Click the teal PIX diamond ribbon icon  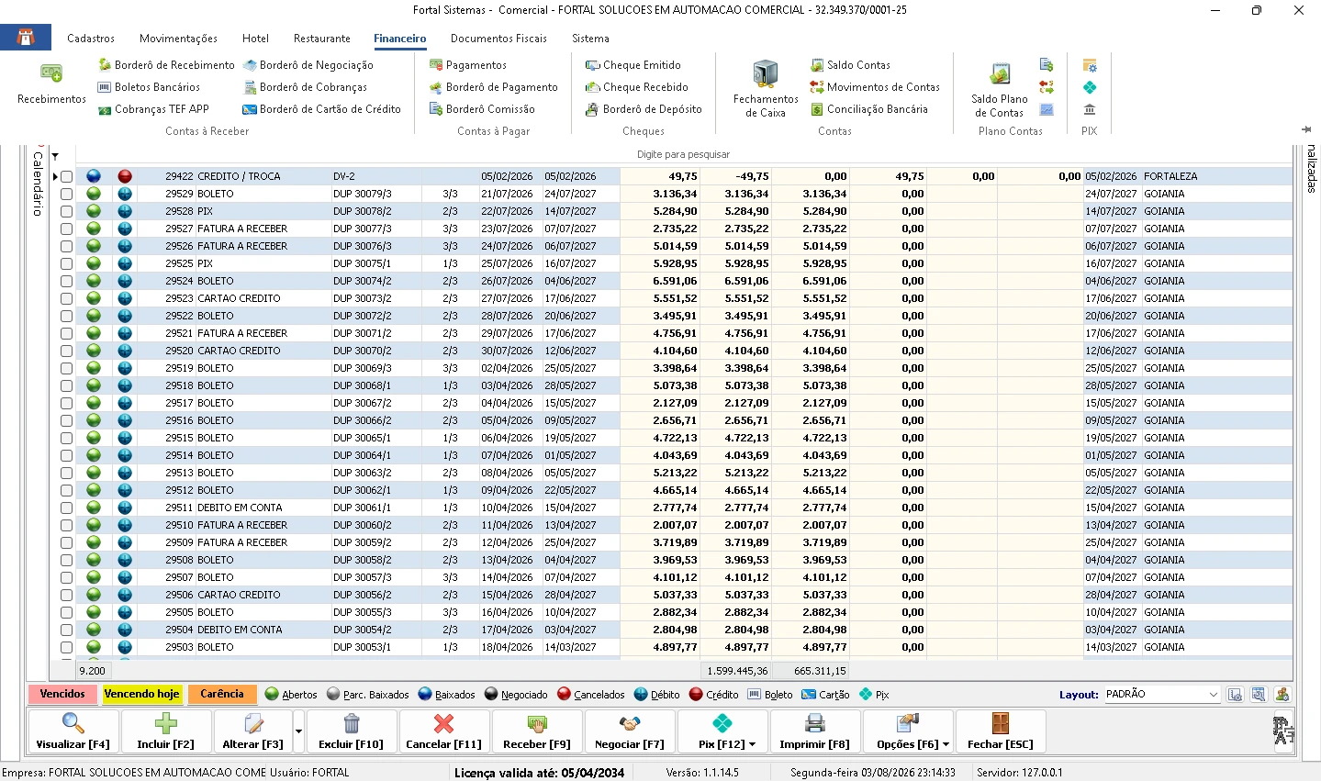point(1090,87)
